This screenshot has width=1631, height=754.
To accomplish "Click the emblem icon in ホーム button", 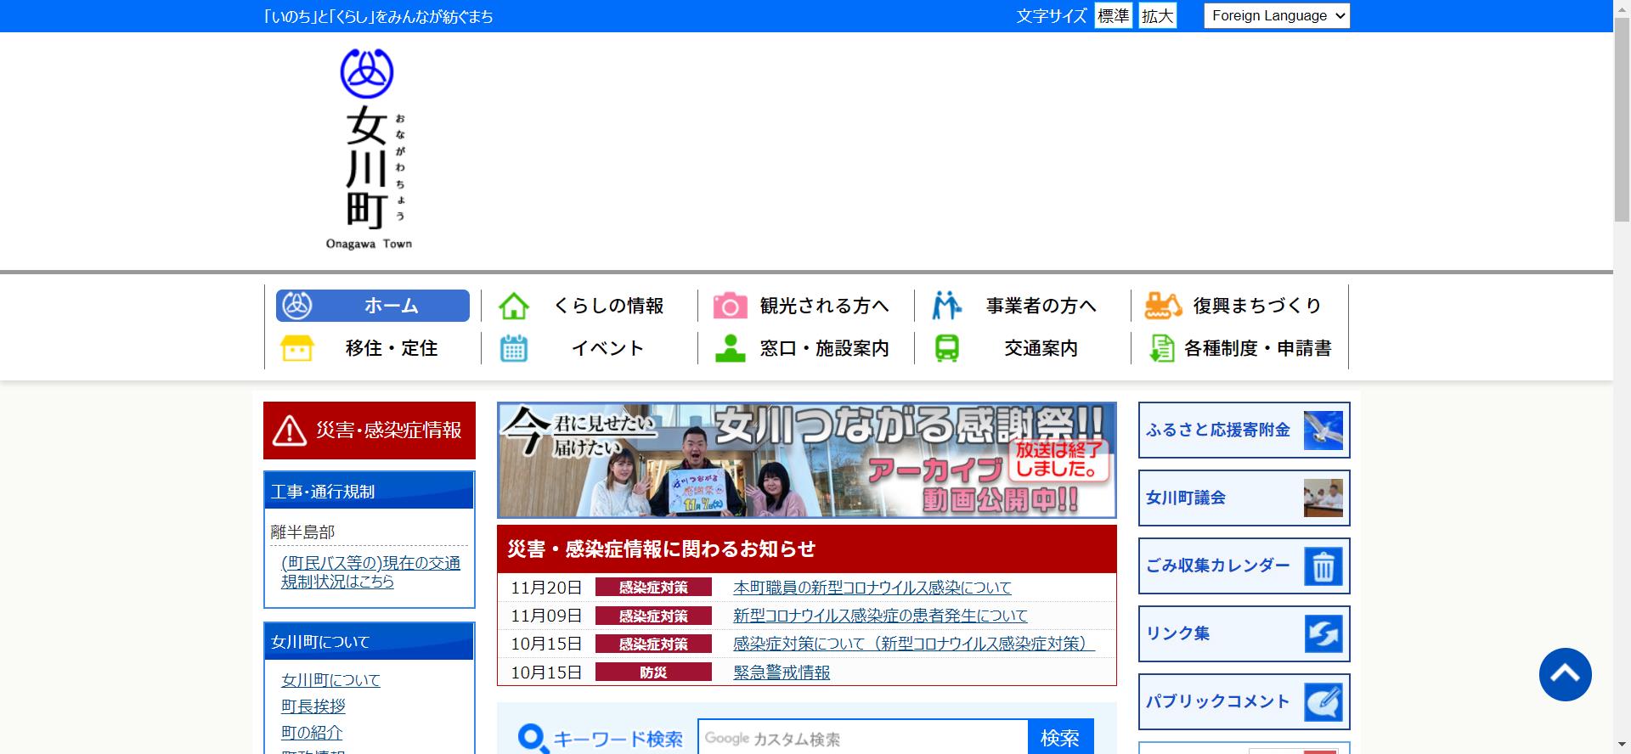I will 297,305.
